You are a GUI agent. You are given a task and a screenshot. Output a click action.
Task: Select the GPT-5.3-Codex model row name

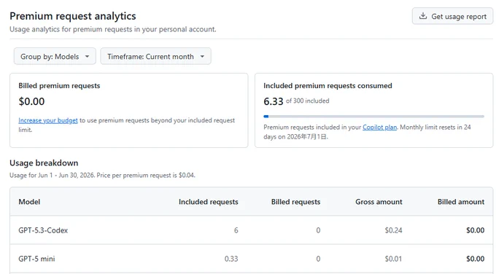tap(43, 230)
